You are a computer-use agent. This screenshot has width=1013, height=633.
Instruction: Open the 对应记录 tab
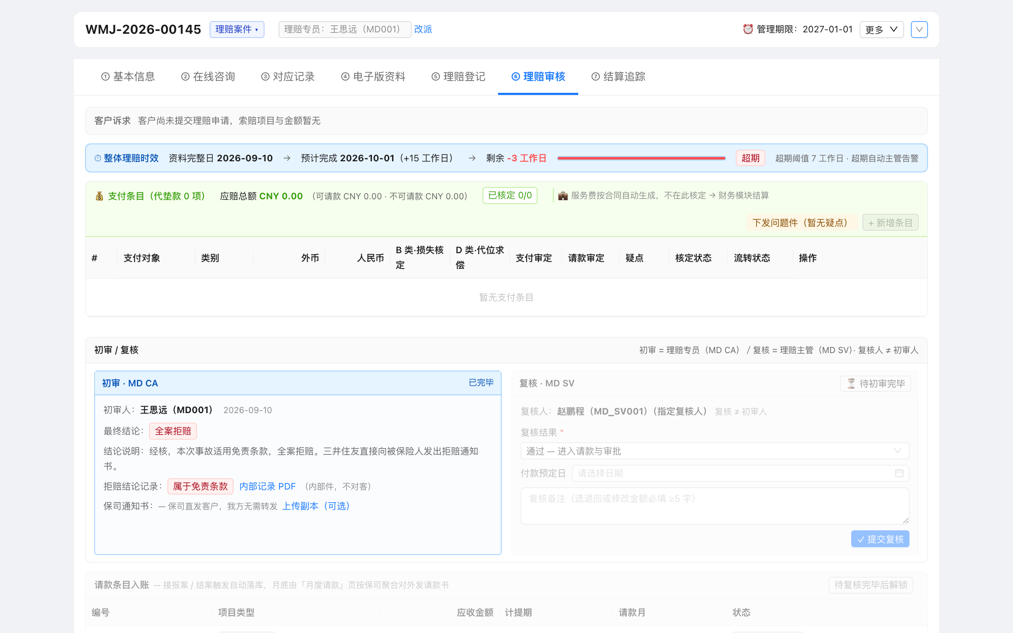pyautogui.click(x=288, y=76)
